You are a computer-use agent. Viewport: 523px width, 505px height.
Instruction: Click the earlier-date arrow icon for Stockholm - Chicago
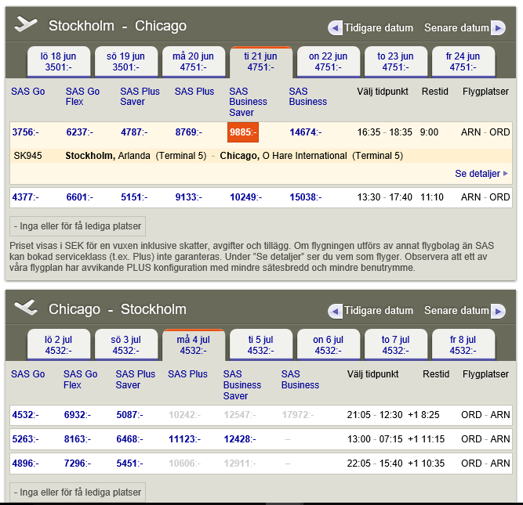pyautogui.click(x=335, y=28)
